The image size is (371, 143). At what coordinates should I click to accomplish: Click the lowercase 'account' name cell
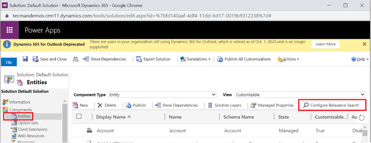point(178,130)
